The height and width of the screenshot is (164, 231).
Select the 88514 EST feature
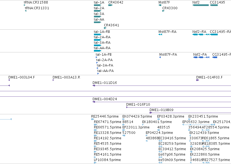coord(124,125)
